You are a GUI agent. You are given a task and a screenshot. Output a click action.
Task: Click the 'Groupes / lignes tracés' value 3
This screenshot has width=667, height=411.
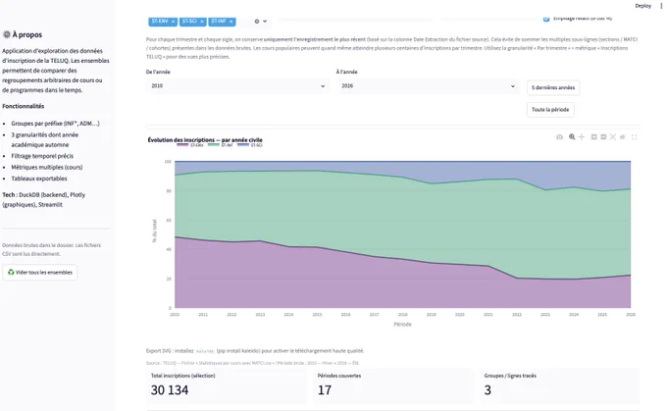[487, 390]
